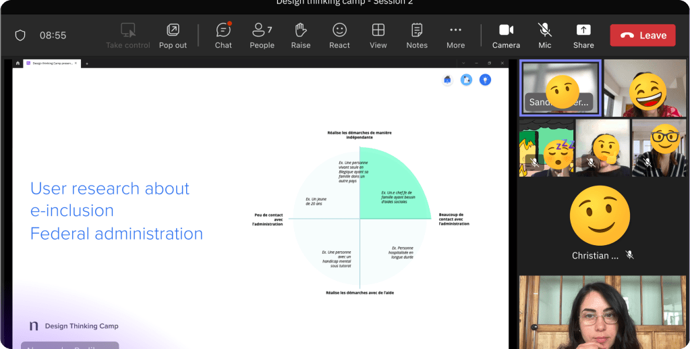Viewport: 690px width, 349px height.
Task: Click the lightbulb button on the slide
Action: pos(485,80)
